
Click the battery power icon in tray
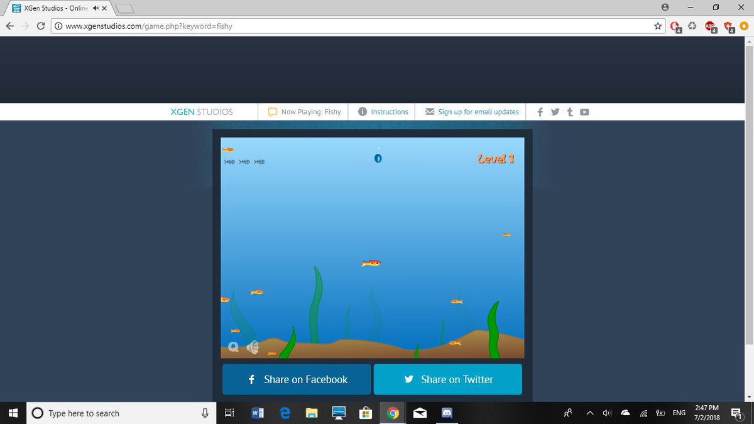pyautogui.click(x=660, y=413)
